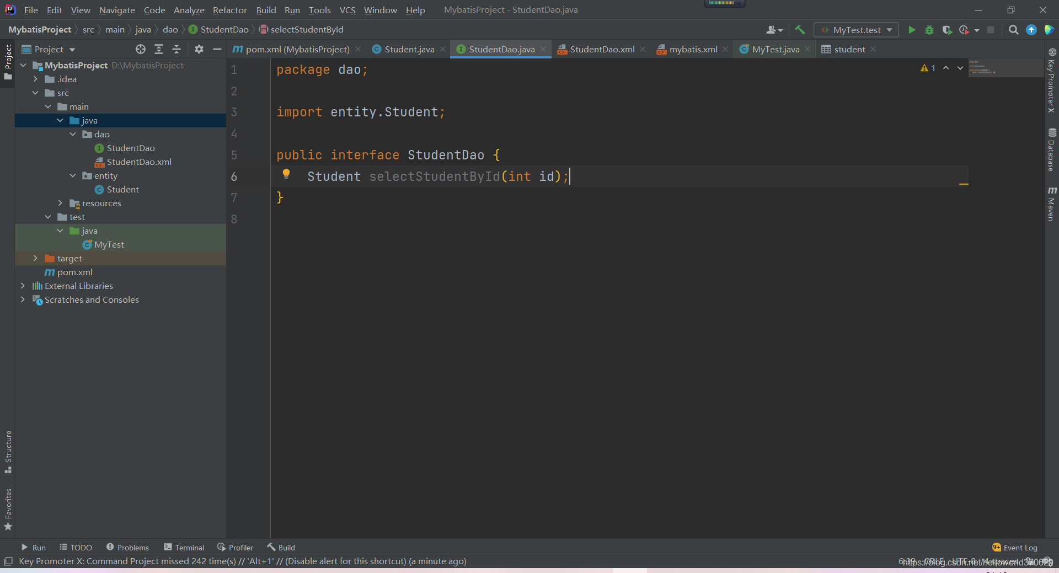Screen dimensions: 1059x573
Task: Open the TODO tool window
Action: click(76, 548)
